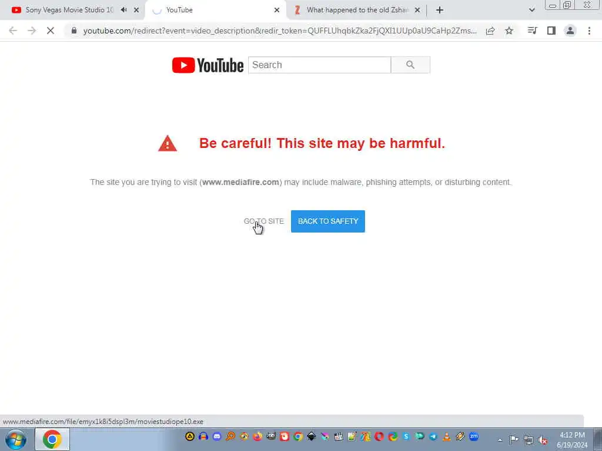The image size is (602, 451).
Task: Click the address bar URL
Action: [280, 31]
